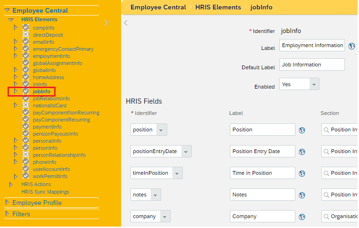Screen dimensions: 359x228
Task: Click the Default Label field Job Information
Action: click(312, 65)
